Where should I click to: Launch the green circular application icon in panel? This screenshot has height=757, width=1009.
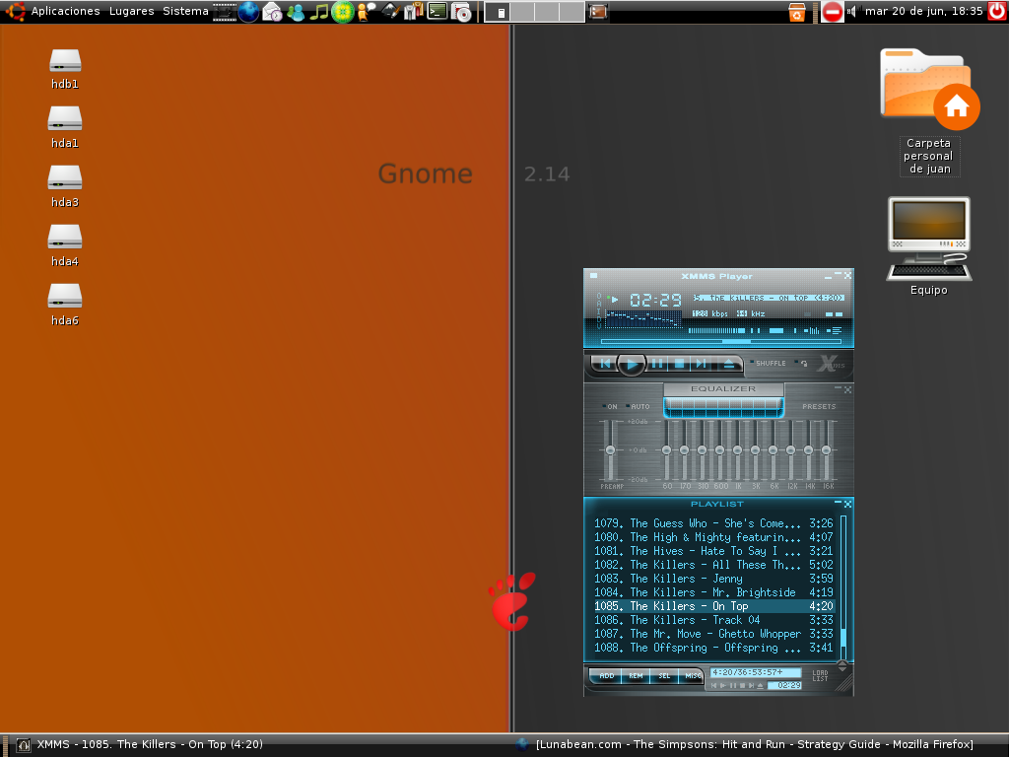342,12
